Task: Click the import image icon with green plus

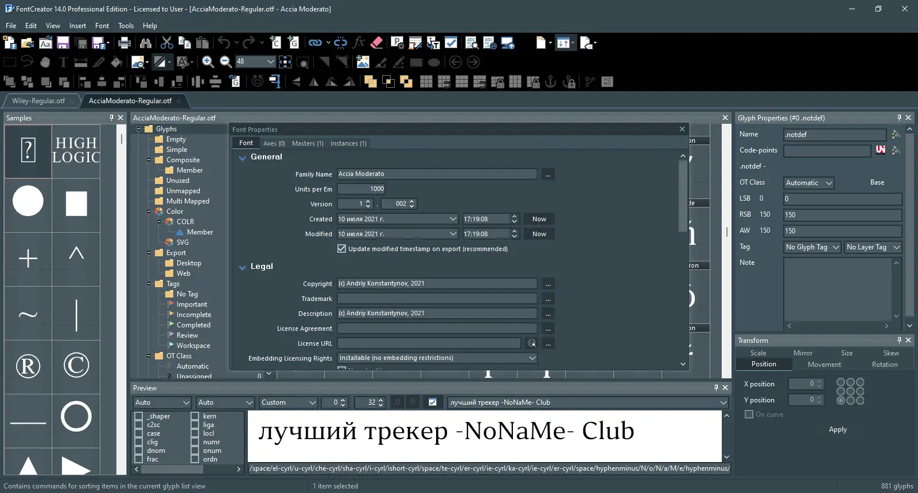Action: [363, 62]
